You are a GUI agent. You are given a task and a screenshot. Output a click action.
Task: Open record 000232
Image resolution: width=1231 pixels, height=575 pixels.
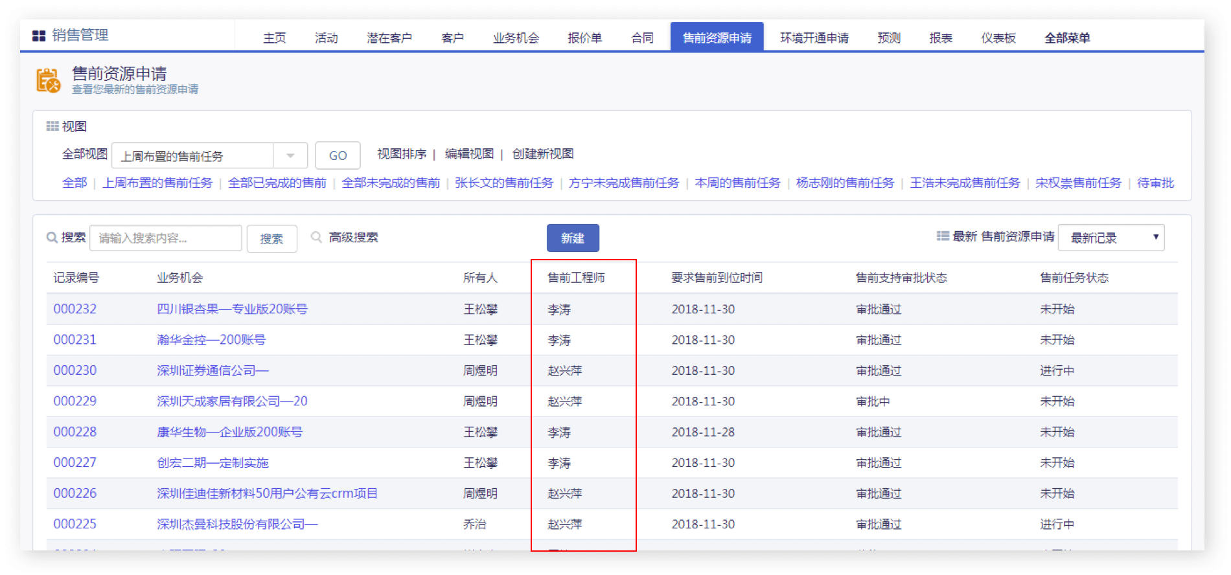(75, 309)
